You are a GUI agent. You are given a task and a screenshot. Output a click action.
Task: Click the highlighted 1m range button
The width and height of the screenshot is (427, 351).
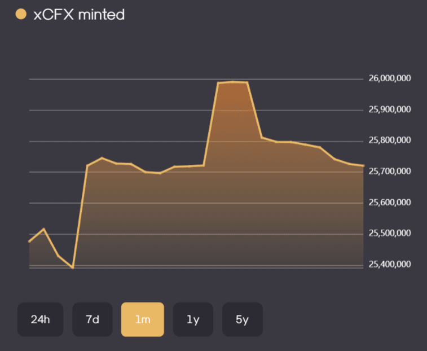(142, 319)
